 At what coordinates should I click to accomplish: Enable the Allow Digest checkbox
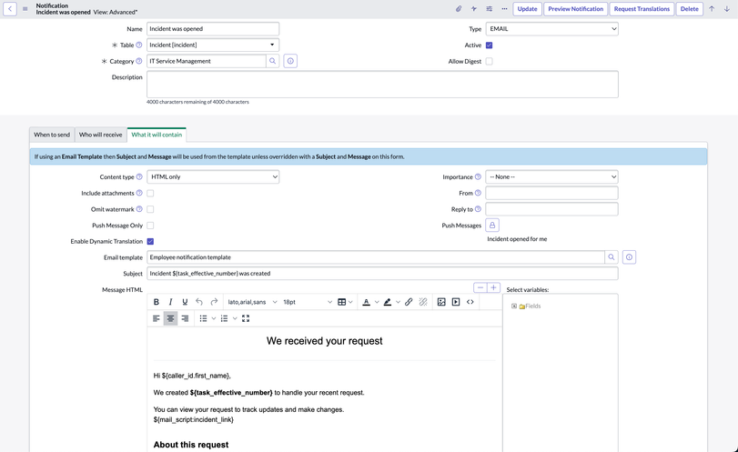click(489, 61)
